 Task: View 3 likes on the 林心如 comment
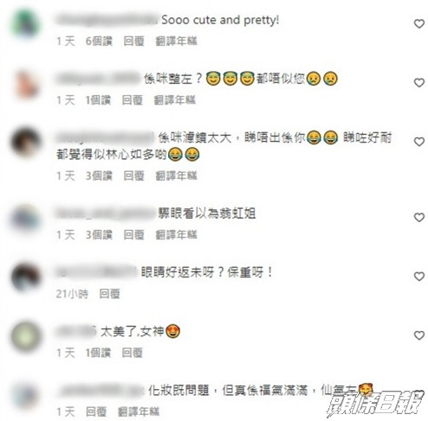99,175
